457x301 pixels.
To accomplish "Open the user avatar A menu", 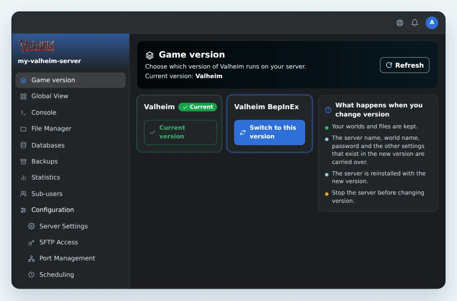I will click(432, 23).
